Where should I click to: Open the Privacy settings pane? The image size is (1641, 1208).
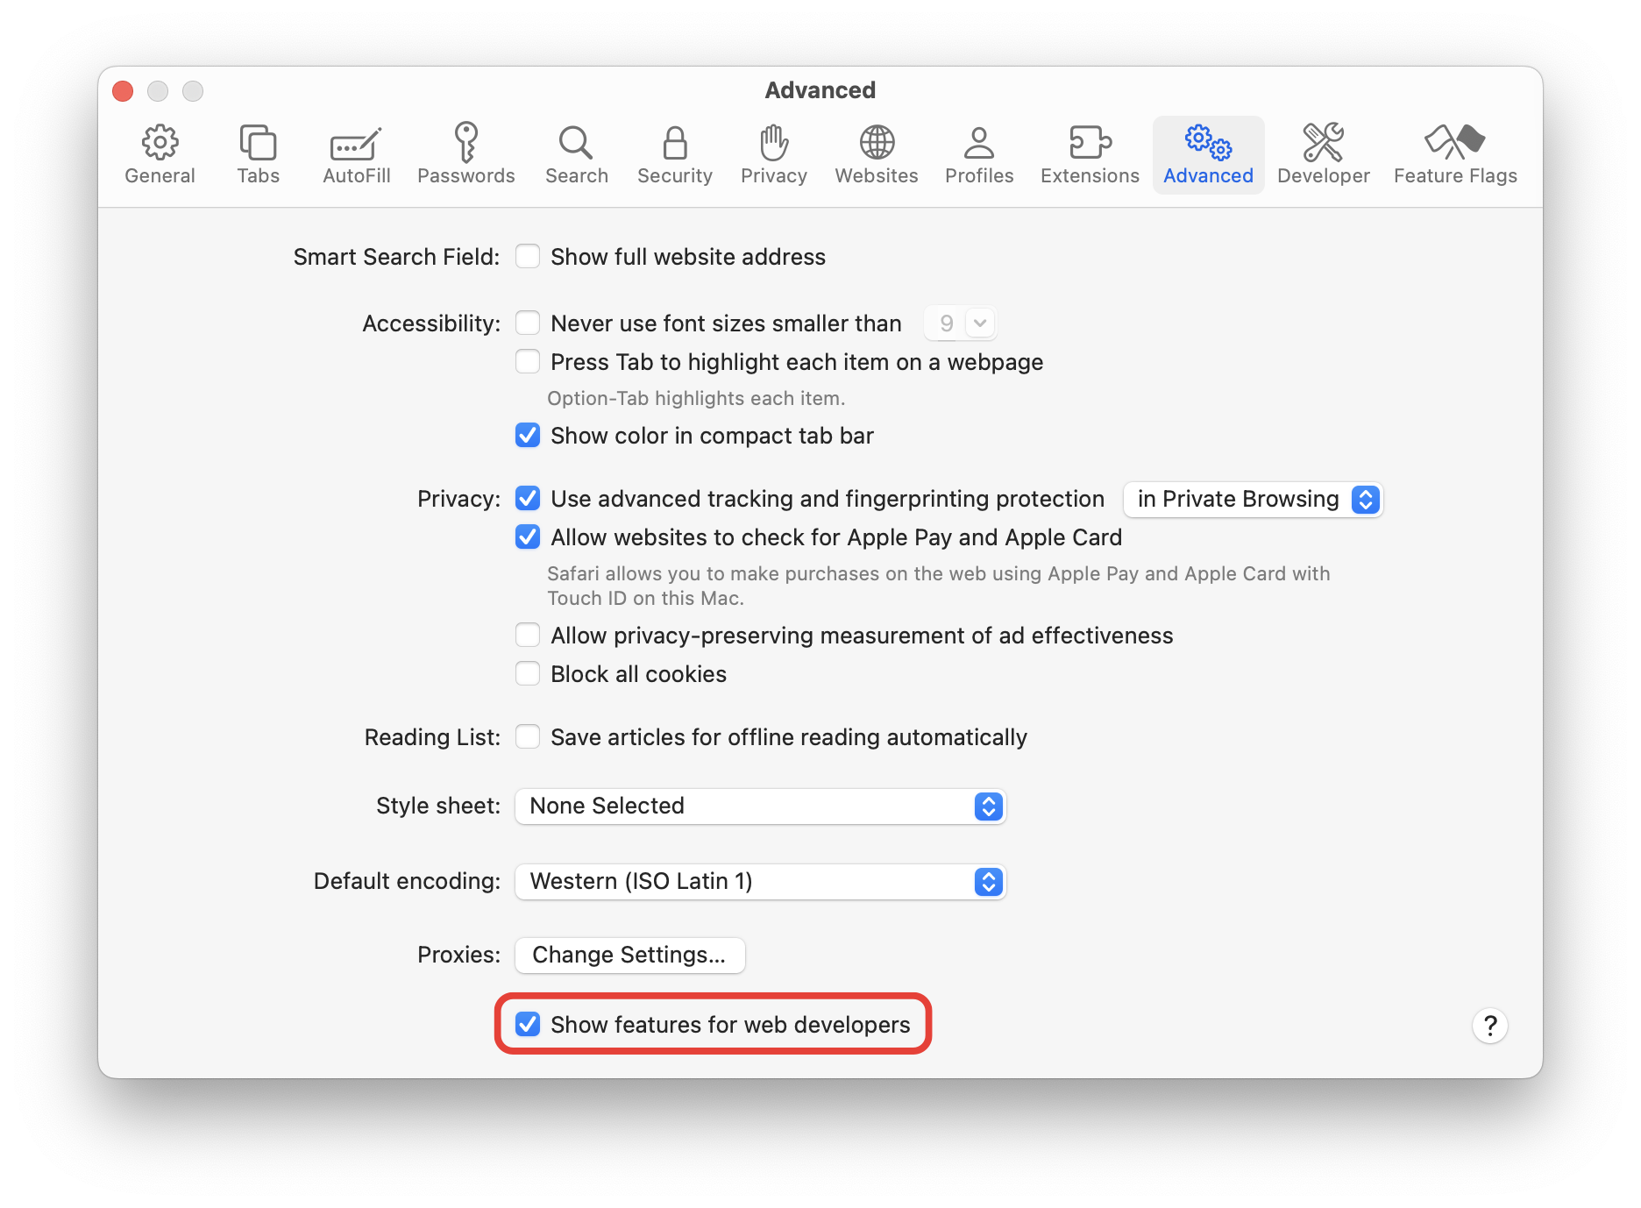point(774,153)
